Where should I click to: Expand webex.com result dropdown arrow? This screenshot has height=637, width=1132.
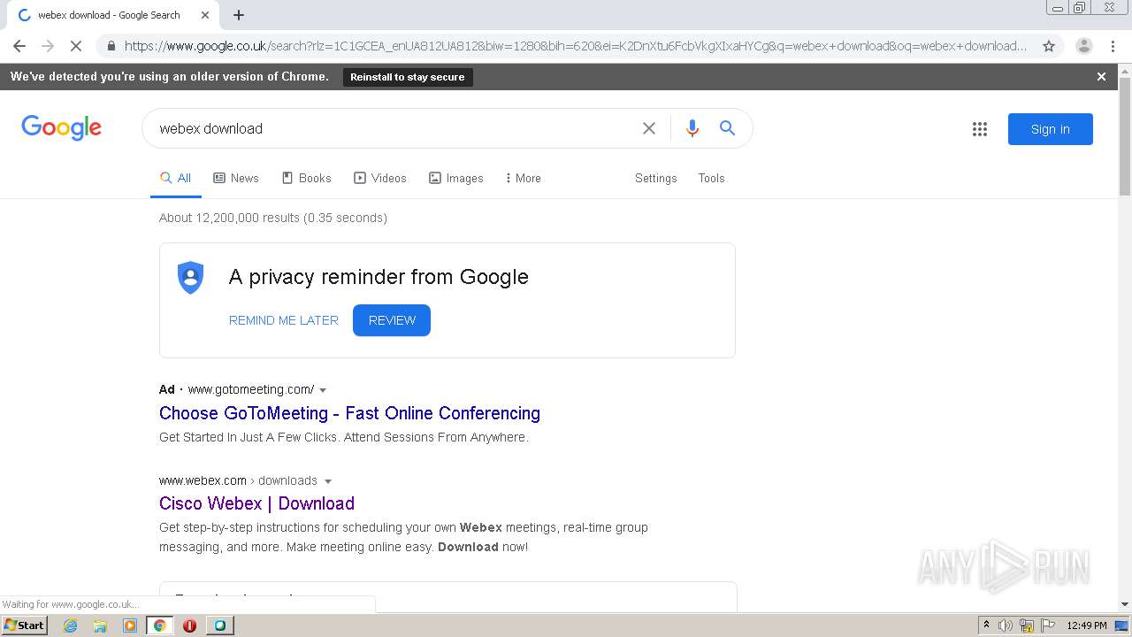coord(328,481)
